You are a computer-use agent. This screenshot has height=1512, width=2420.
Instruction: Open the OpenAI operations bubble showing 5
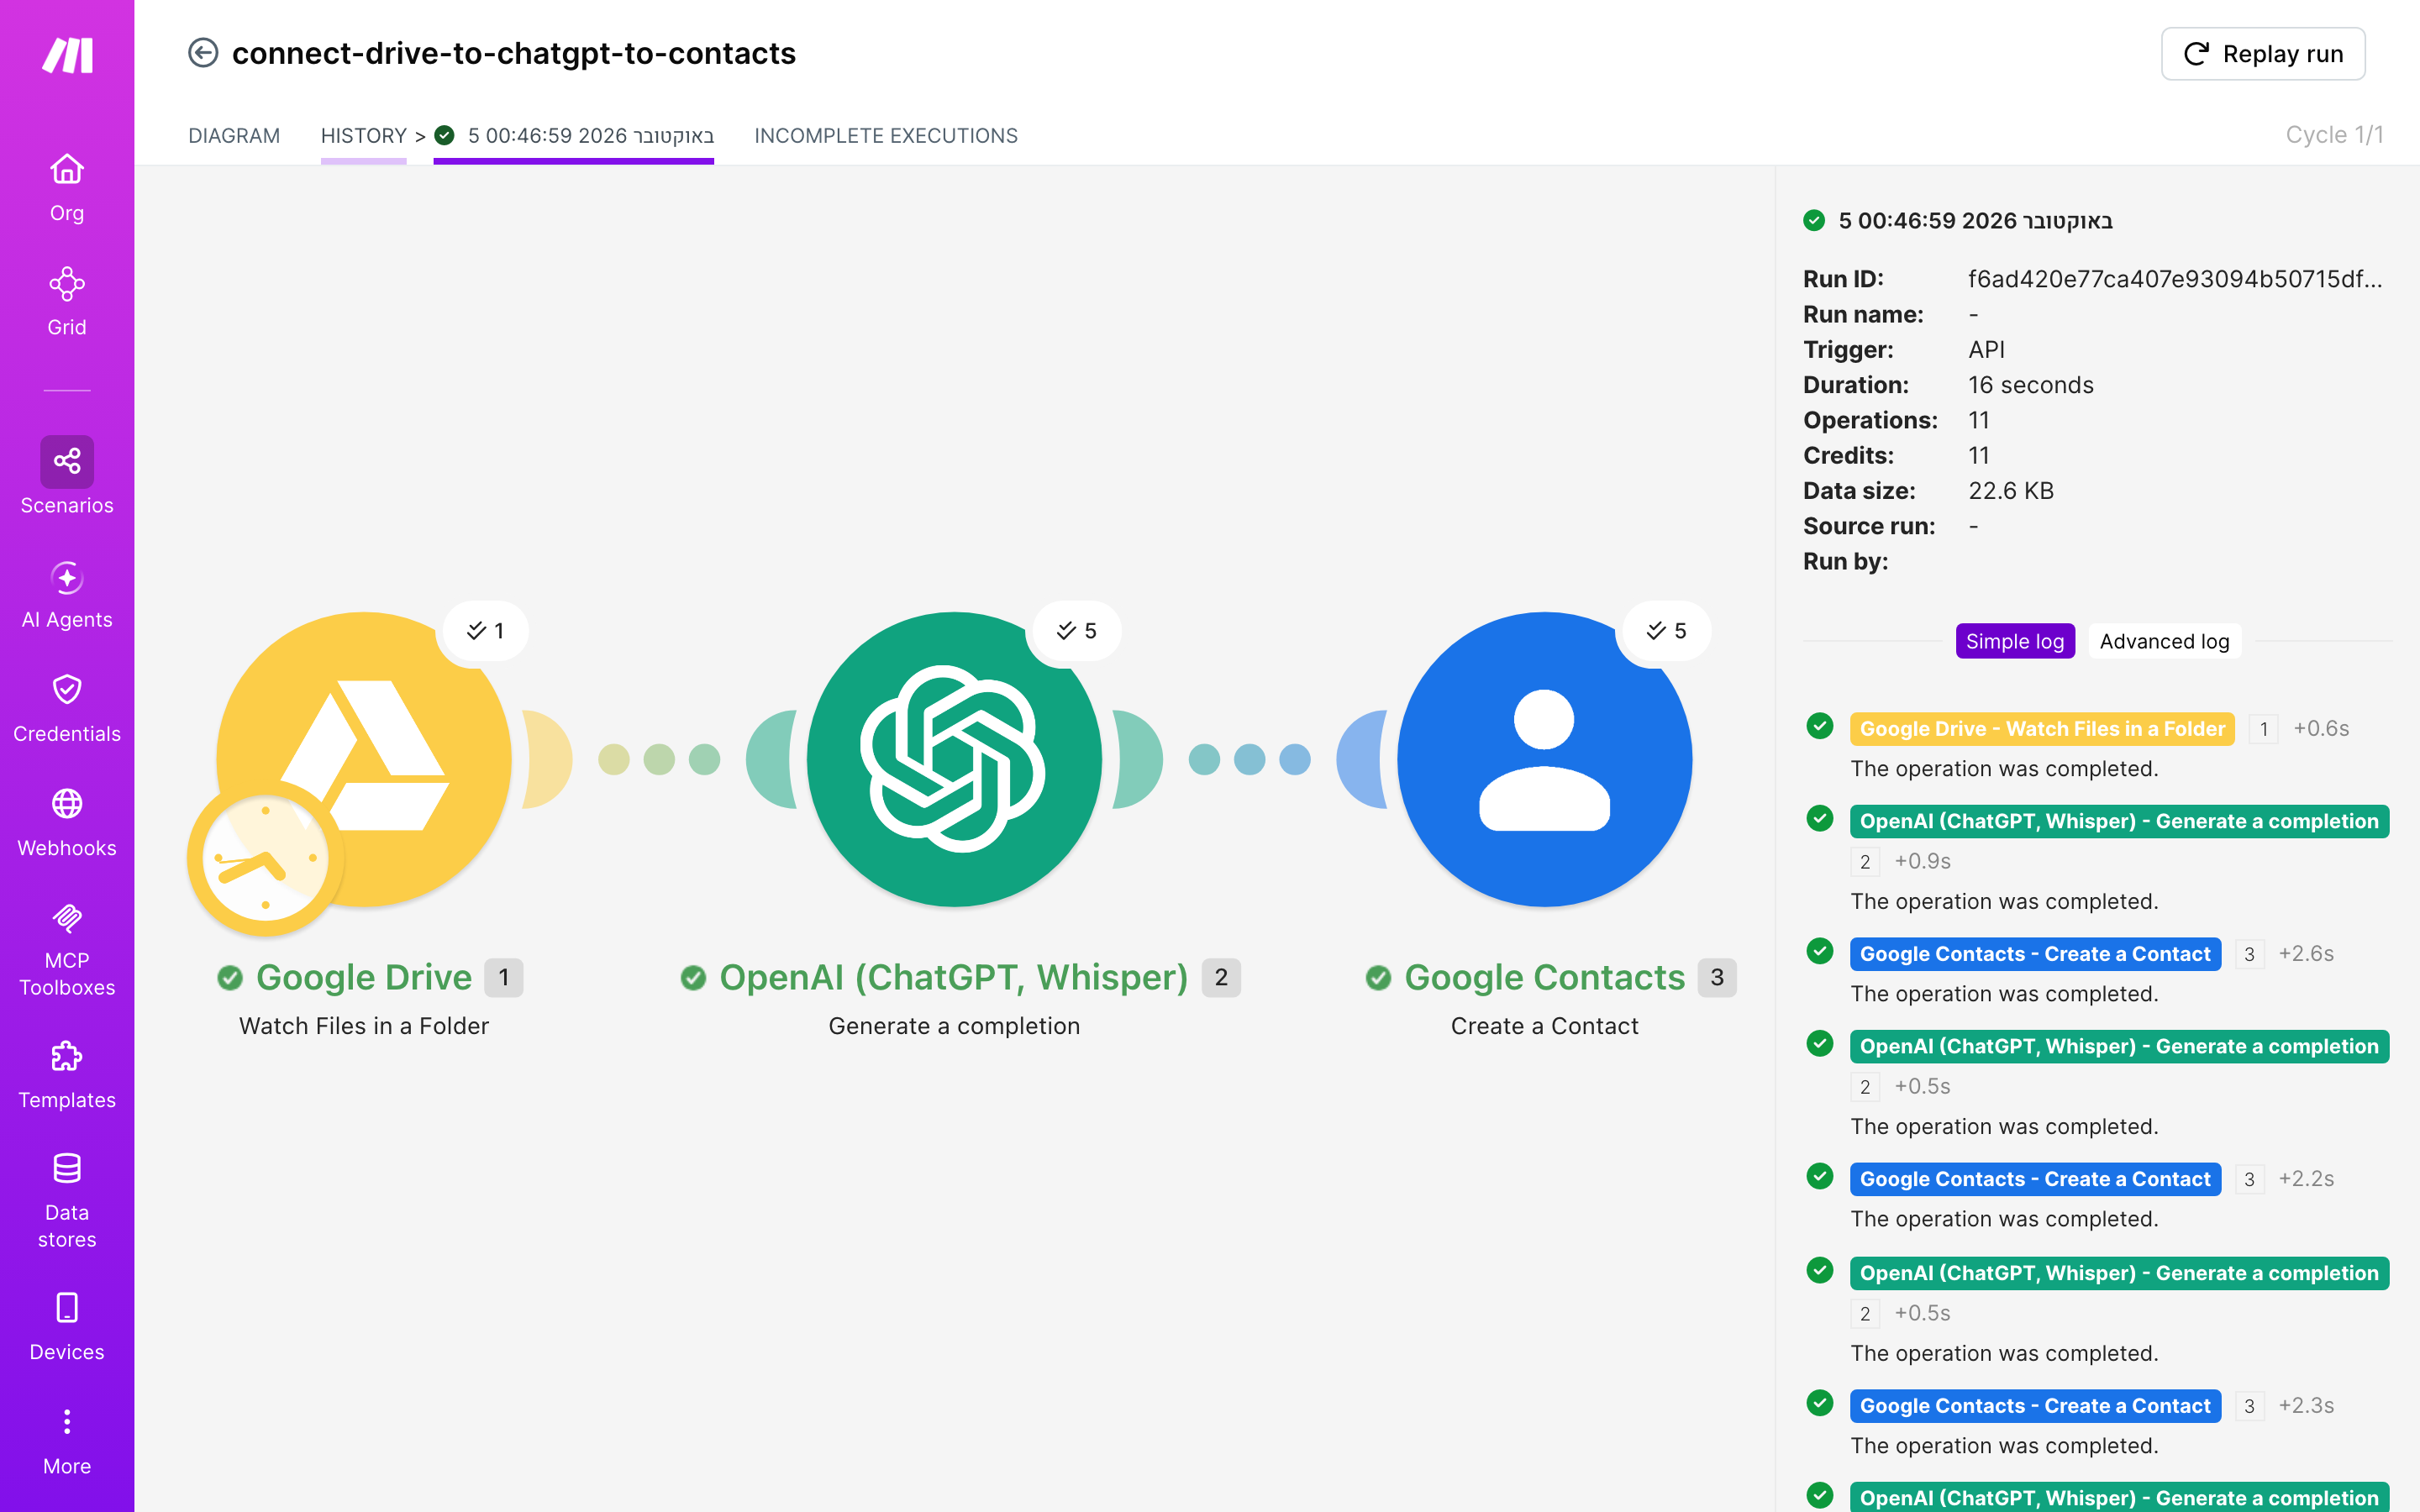click(1077, 631)
